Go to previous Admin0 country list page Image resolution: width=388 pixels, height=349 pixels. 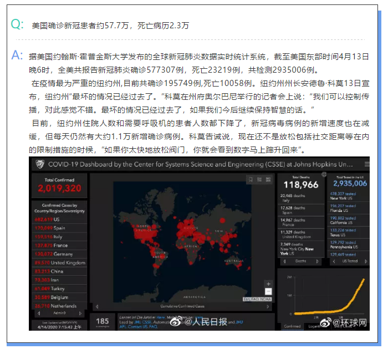(39, 313)
